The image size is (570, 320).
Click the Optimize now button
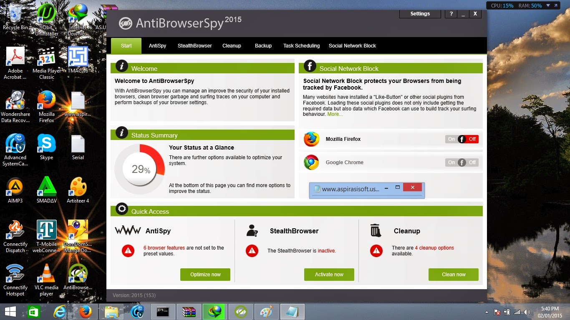(x=205, y=275)
